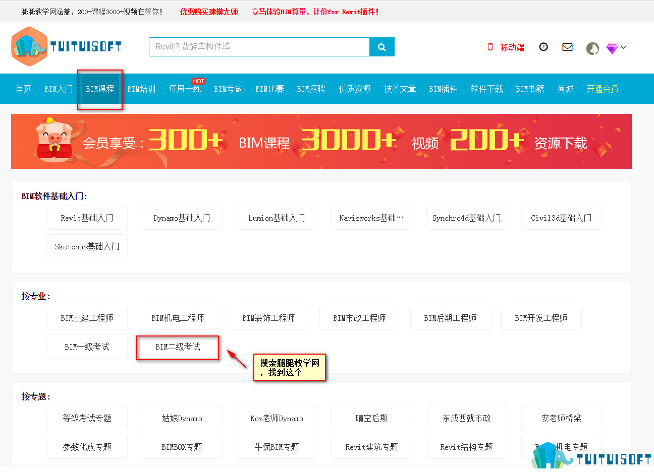Select the Sketchup基础入门 course button
The image size is (654, 473).
tap(87, 246)
